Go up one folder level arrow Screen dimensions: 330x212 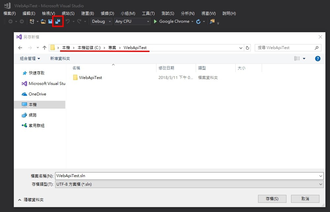pos(45,48)
